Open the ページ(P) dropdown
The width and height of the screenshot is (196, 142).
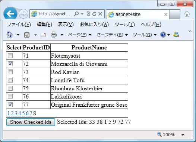(x=79, y=35)
